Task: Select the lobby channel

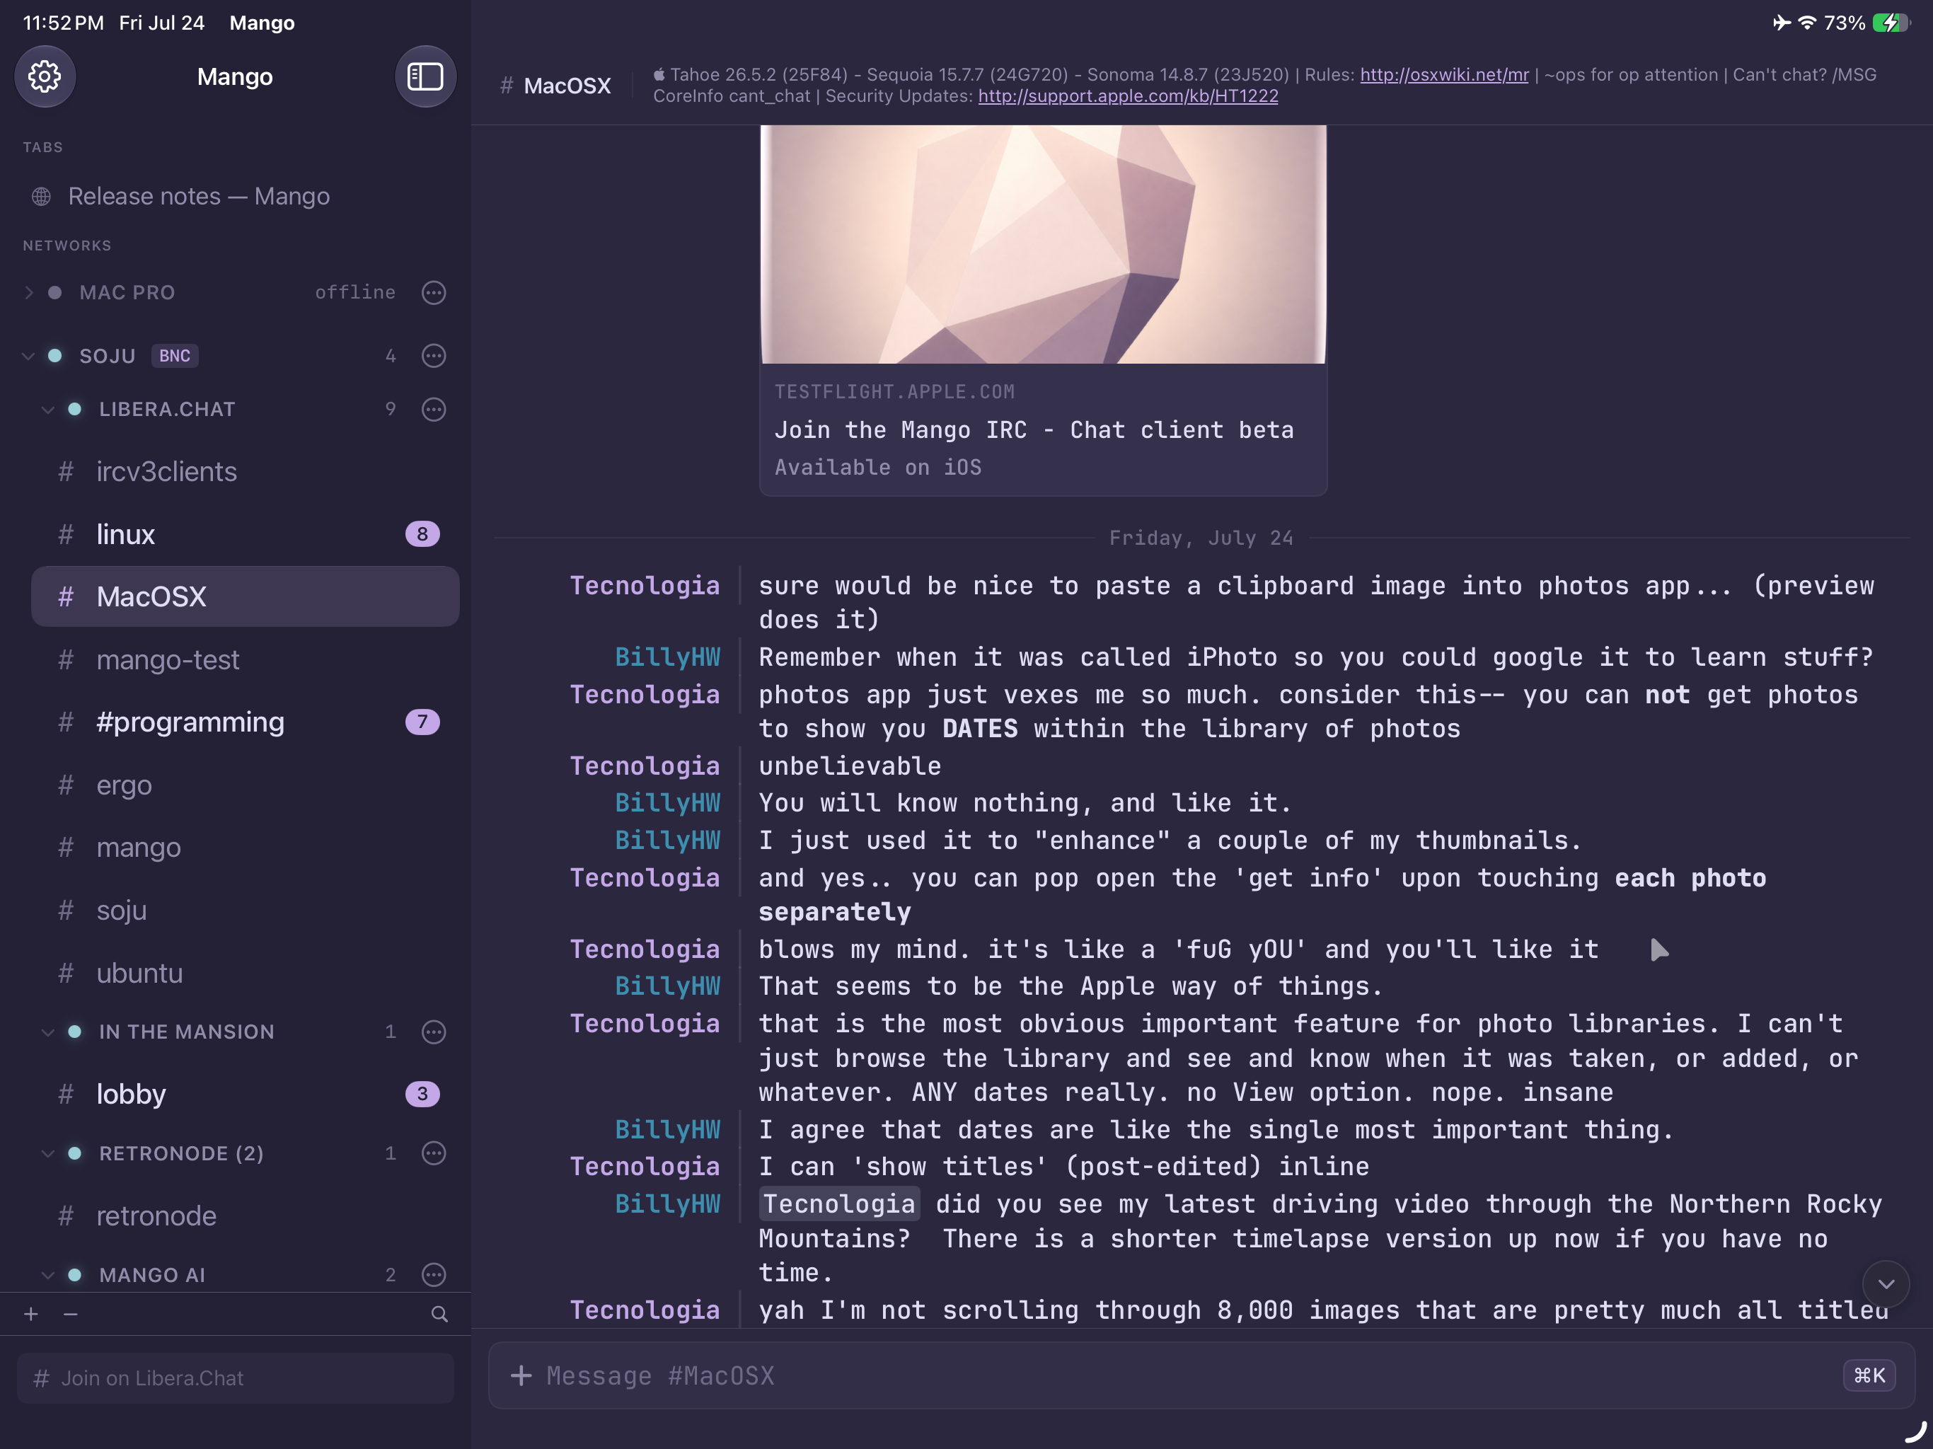Action: (x=245, y=1094)
